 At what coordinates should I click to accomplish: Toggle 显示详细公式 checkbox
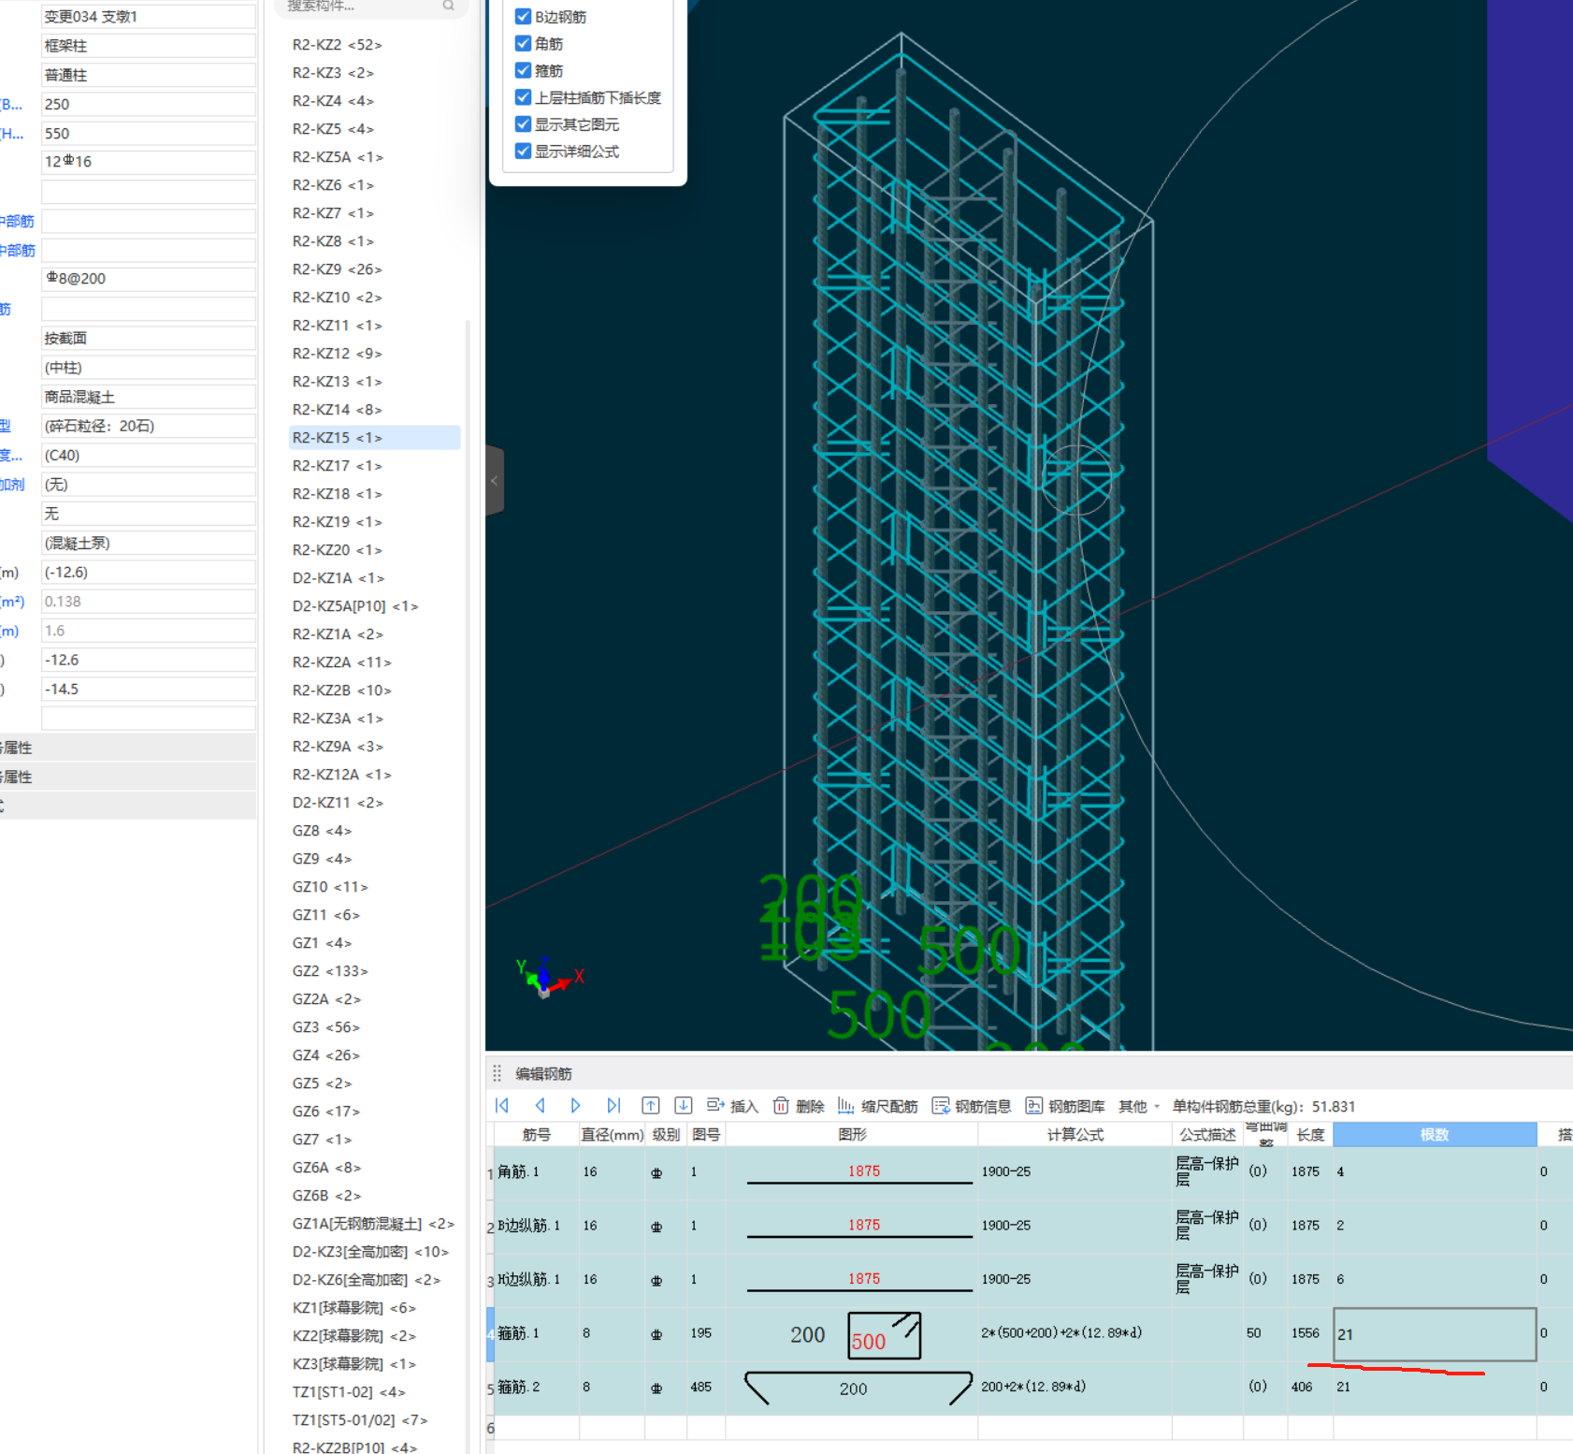(x=524, y=151)
